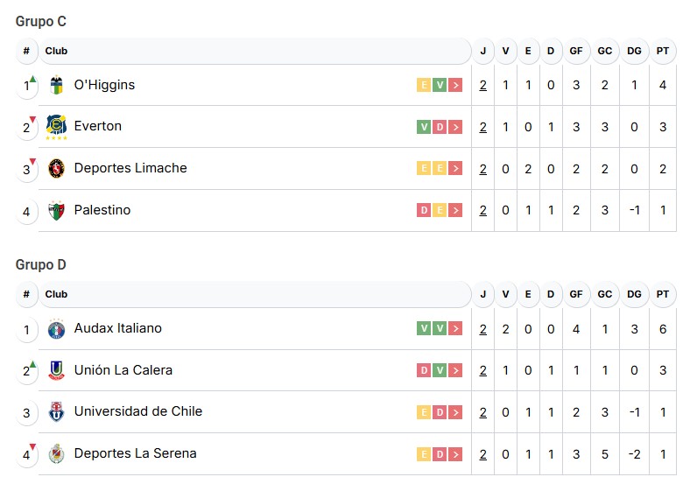Click the Unión La Calera crest icon
697x498 pixels.
coord(57,370)
